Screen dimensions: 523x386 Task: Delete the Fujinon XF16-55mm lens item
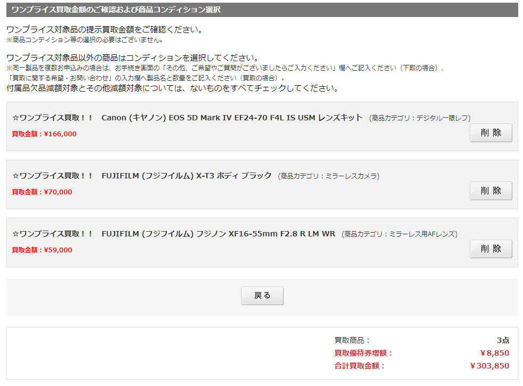click(x=490, y=249)
